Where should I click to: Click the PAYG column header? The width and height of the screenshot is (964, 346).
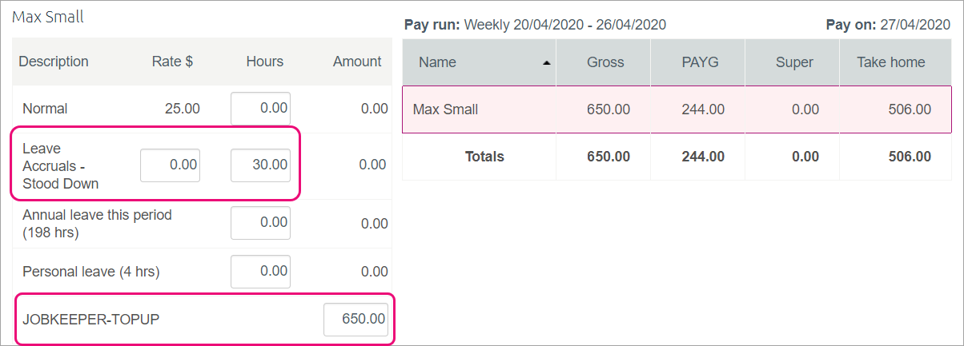(x=700, y=62)
